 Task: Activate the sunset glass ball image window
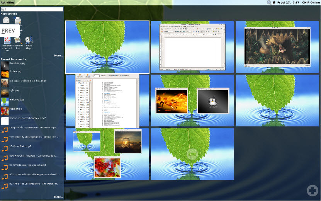(128, 141)
